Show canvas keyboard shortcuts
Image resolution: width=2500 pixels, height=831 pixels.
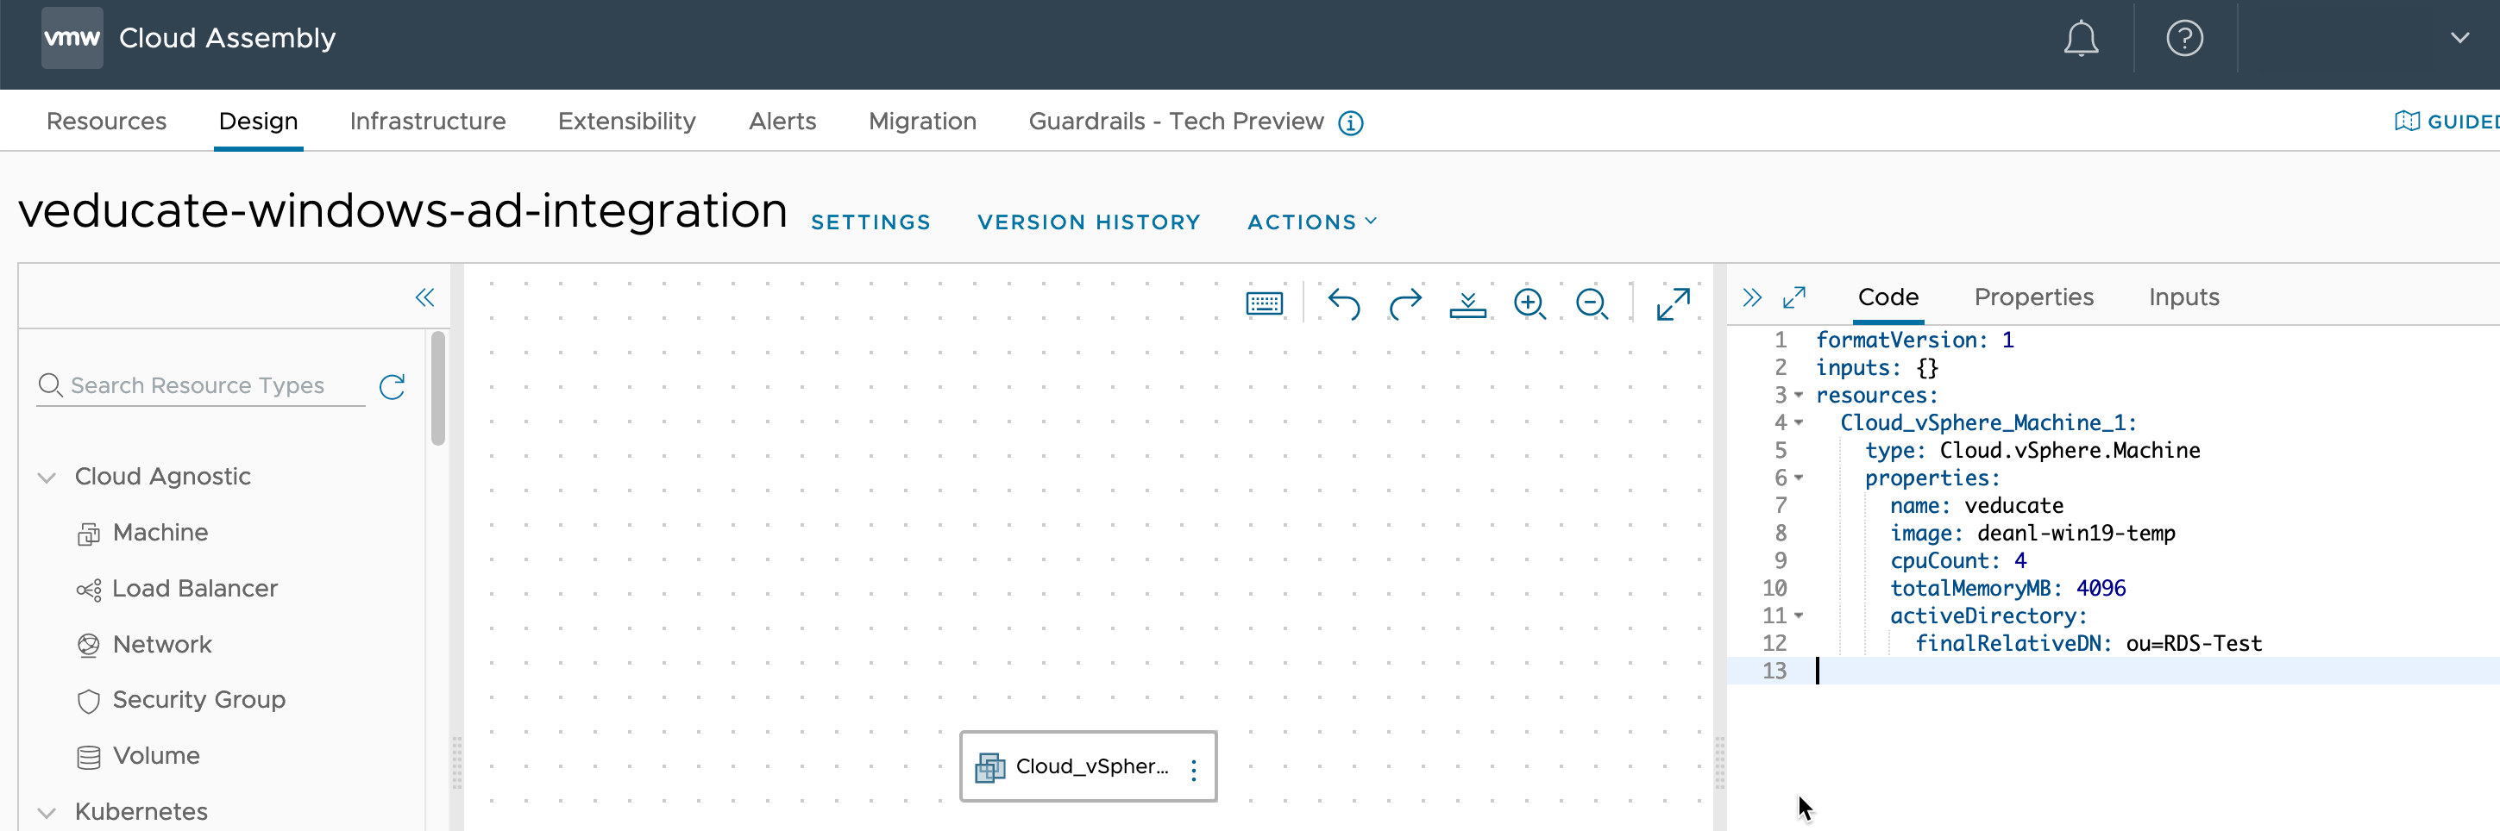[x=1264, y=304]
